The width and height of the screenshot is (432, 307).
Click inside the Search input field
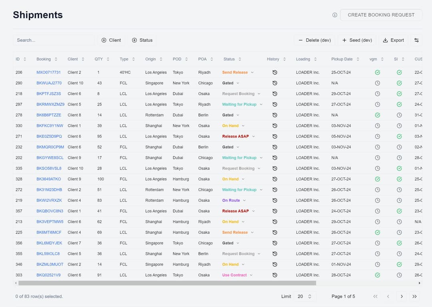tap(54, 40)
